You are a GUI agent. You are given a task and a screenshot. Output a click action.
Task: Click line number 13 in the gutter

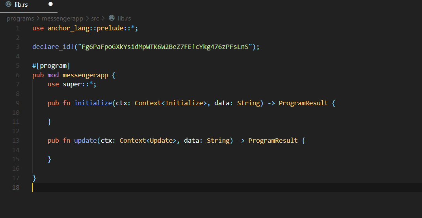point(16,140)
